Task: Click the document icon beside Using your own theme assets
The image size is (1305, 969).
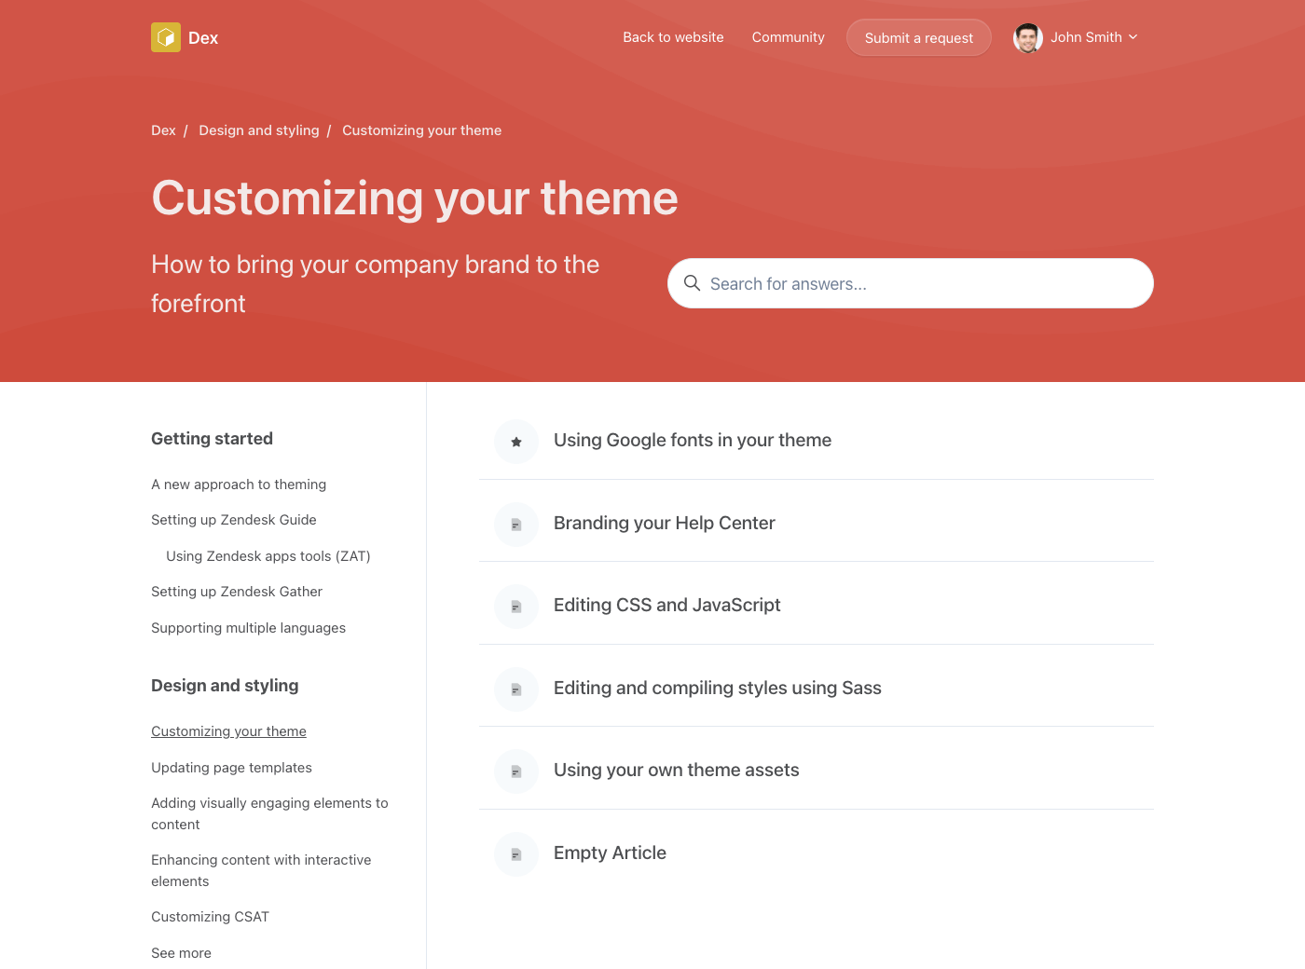Action: pyautogui.click(x=516, y=771)
